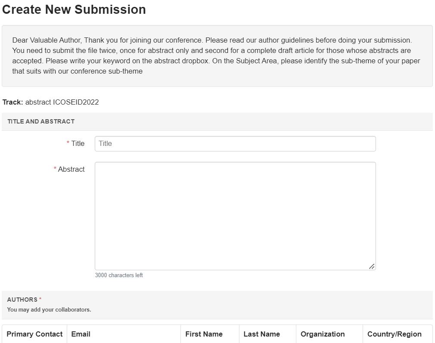The height and width of the screenshot is (343, 435).
Task: Click the 3000 characters left counter
Action: click(119, 275)
